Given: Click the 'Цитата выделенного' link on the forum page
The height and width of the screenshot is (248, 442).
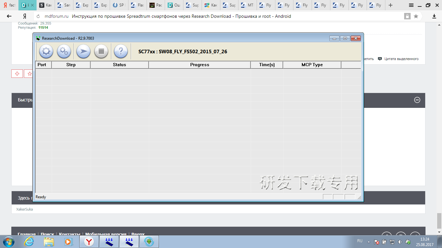Looking at the screenshot, I should pos(401,59).
